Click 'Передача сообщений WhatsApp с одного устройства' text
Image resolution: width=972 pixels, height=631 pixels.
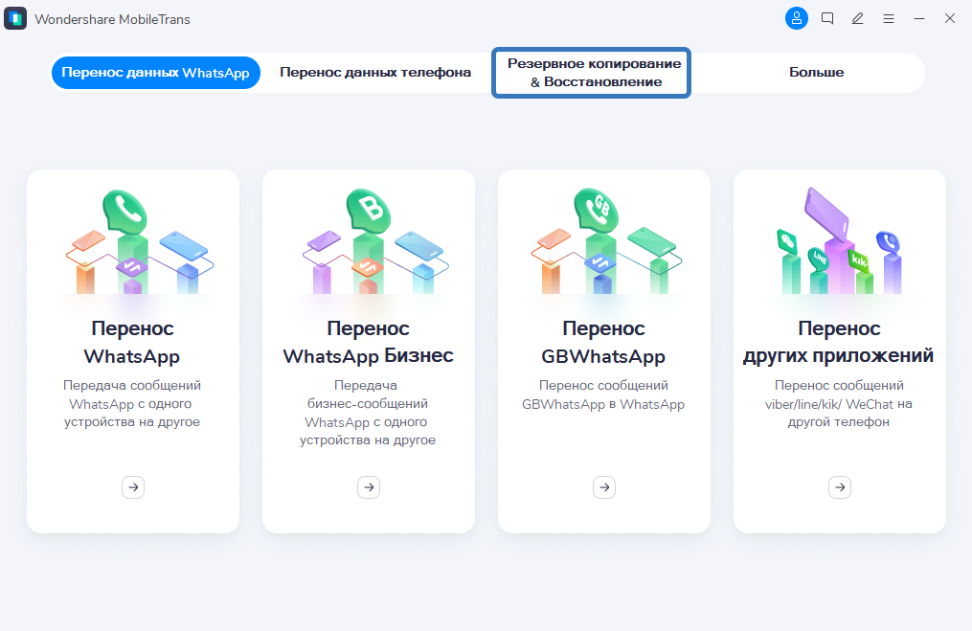point(132,403)
